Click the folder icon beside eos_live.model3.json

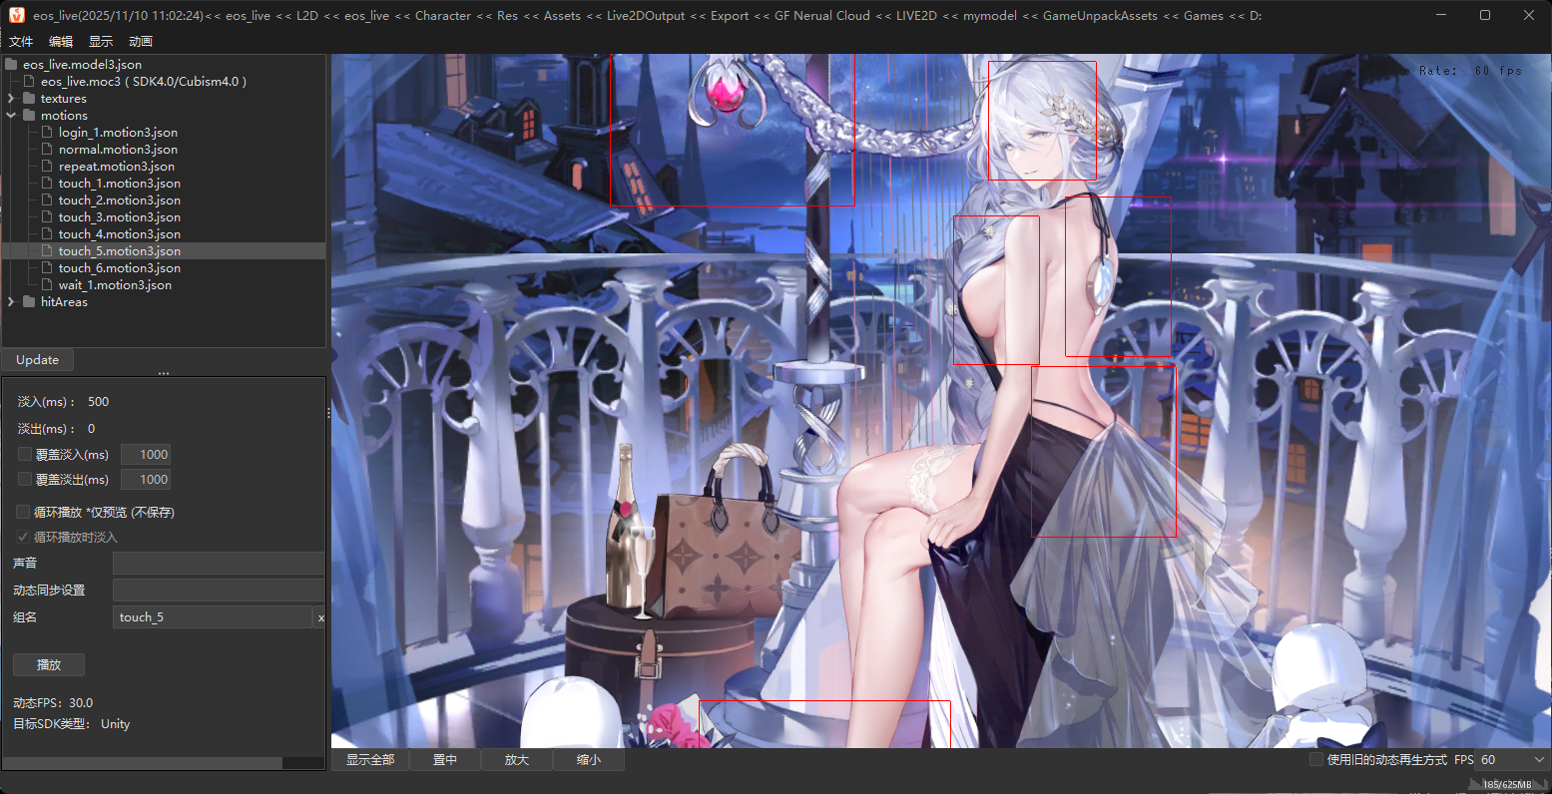(x=12, y=64)
